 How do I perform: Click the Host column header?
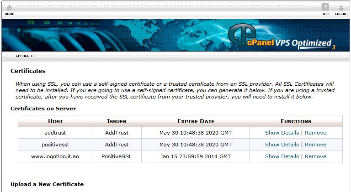click(x=55, y=121)
